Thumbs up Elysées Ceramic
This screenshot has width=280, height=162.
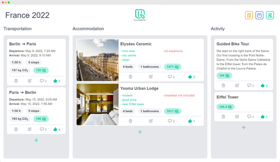(x=192, y=77)
